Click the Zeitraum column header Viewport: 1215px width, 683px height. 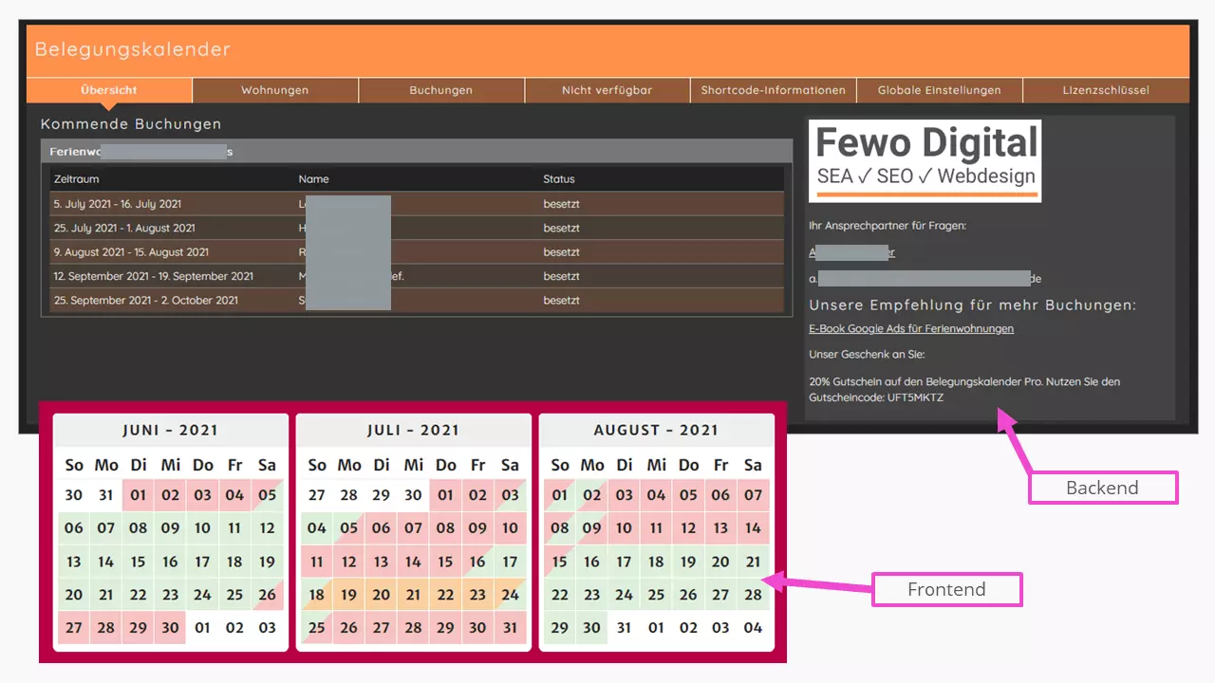(x=77, y=179)
